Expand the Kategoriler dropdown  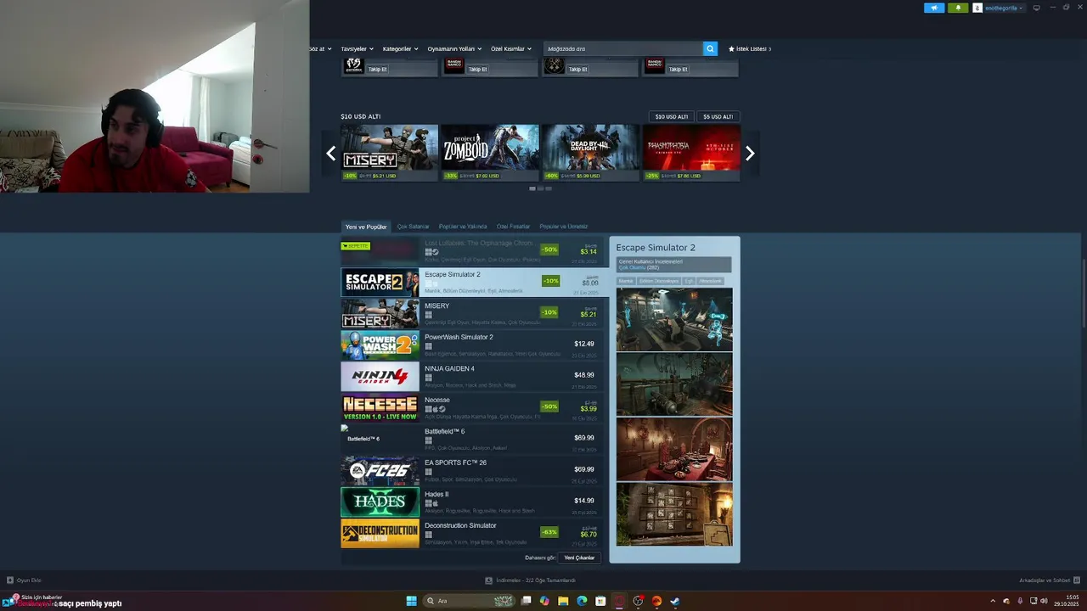tap(400, 48)
